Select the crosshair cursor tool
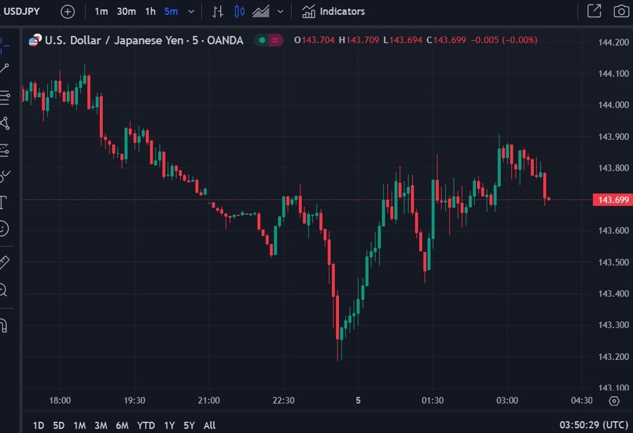 4,45
